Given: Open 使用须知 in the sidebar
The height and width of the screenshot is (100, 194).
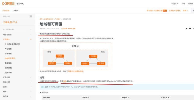Looking at the screenshot, I should pyautogui.click(x=8, y=72).
